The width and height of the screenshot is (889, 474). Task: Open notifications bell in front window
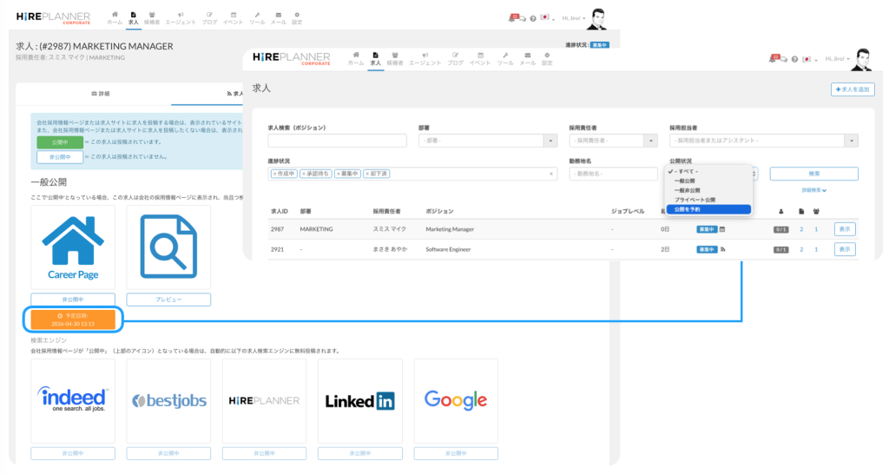pyautogui.click(x=774, y=58)
